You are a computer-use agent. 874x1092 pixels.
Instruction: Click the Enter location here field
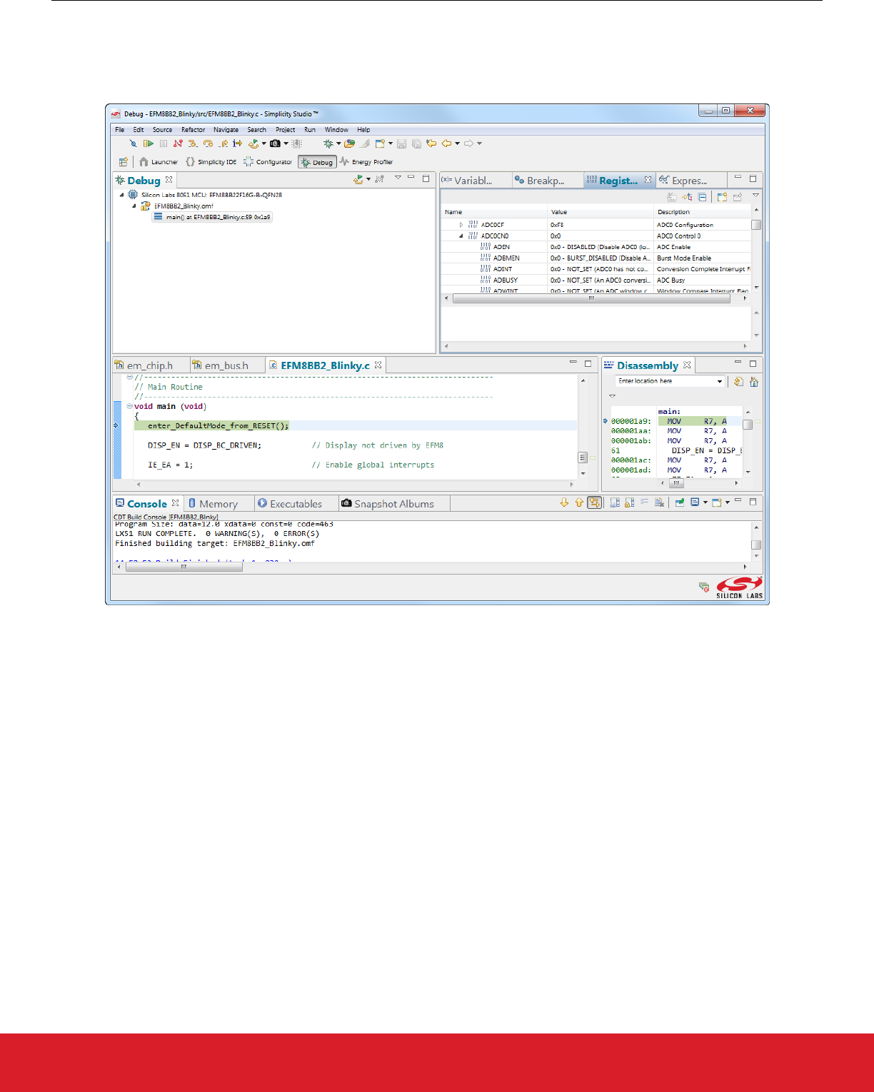click(670, 381)
